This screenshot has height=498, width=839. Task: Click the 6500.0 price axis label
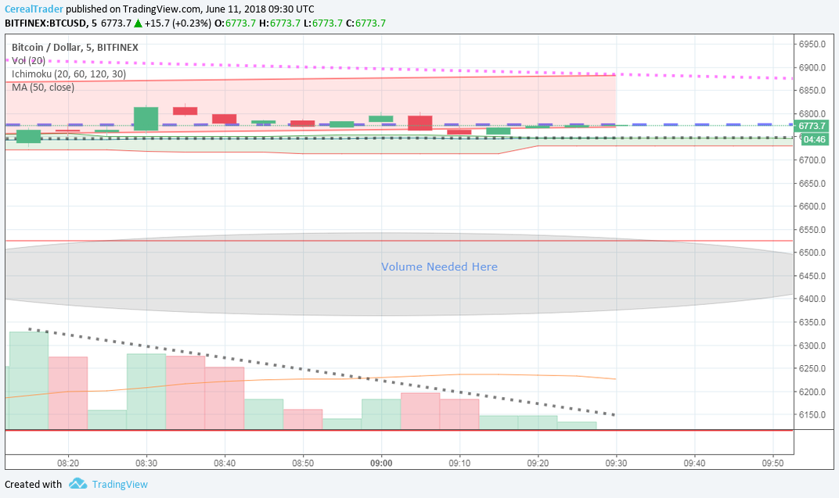point(812,253)
